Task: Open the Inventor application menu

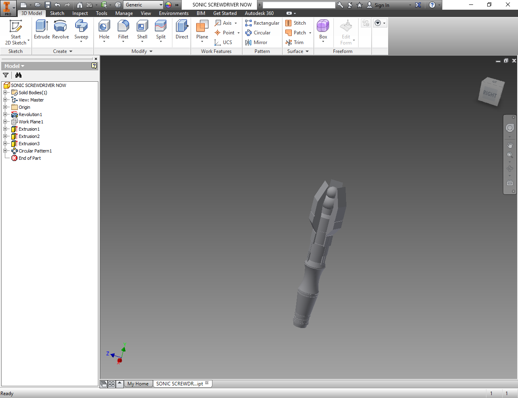Action: pos(7,8)
